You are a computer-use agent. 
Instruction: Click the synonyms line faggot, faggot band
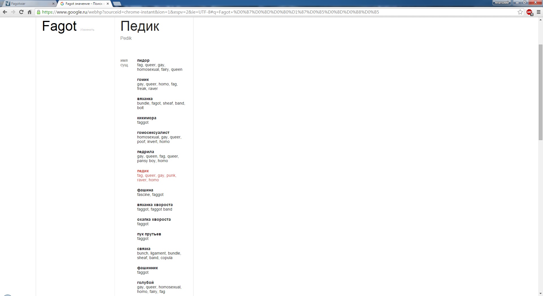click(154, 209)
